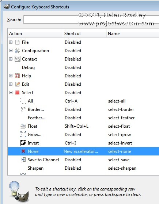Click the red X None icon
This screenshot has width=159, height=204.
[x=23, y=151]
